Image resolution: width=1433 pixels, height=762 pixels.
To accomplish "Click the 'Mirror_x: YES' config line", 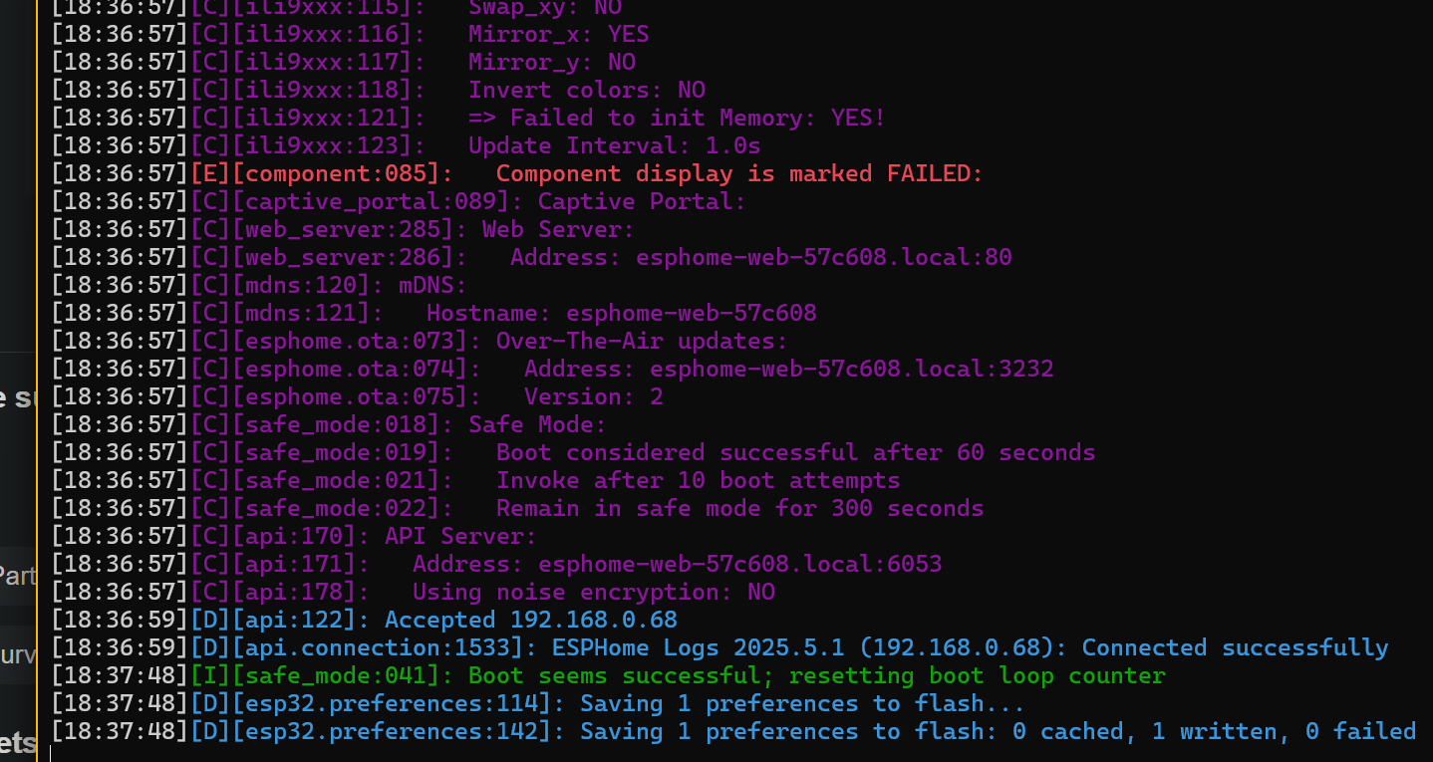I will coord(351,34).
